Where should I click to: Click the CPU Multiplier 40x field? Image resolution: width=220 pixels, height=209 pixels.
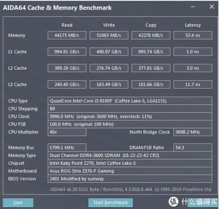pos(67,132)
